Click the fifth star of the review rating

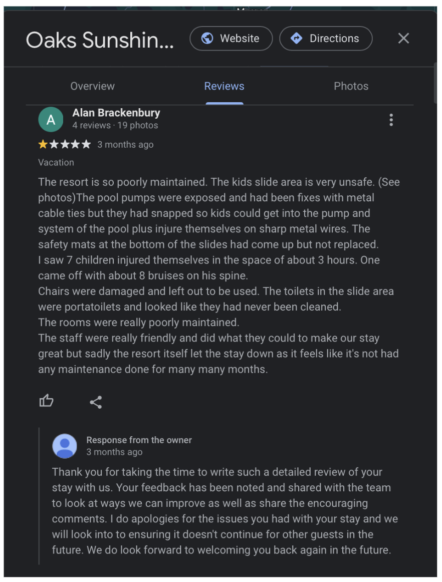[86, 144]
